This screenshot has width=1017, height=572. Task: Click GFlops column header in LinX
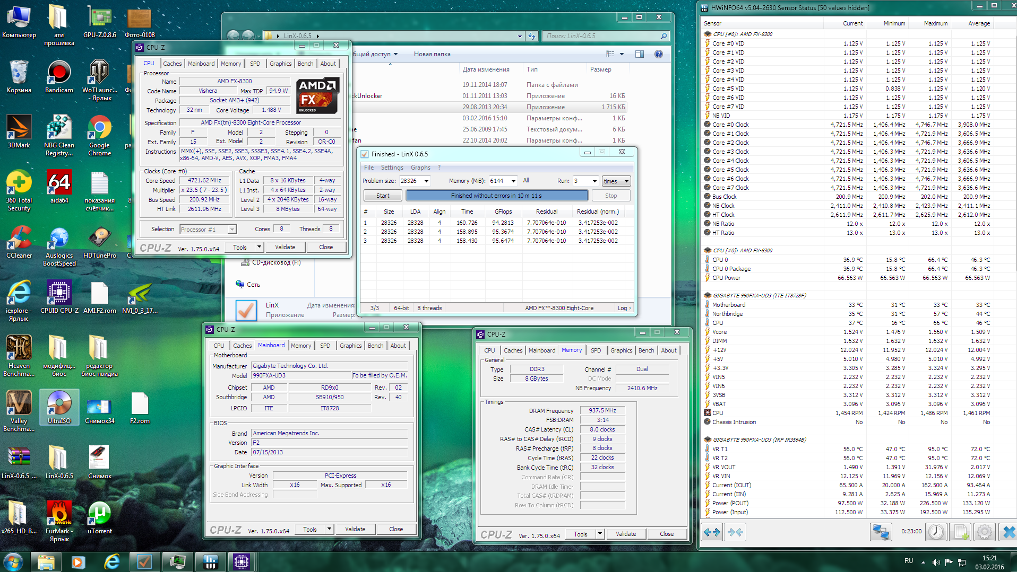click(x=503, y=212)
